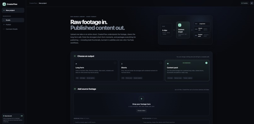Click the Choose an output heading
This screenshot has height=124, width=254.
point(86,56)
